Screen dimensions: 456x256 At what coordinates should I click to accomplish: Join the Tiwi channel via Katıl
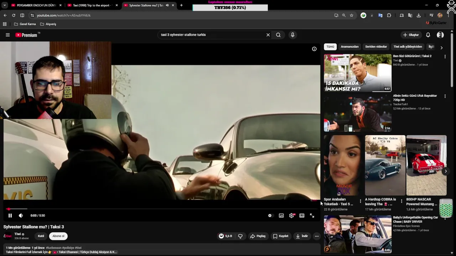41,236
